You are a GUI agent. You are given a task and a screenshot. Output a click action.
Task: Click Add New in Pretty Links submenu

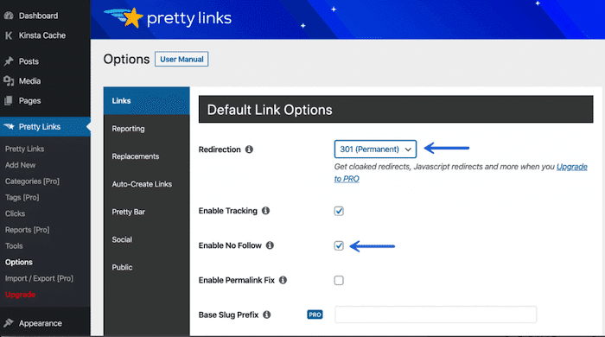[x=21, y=165]
